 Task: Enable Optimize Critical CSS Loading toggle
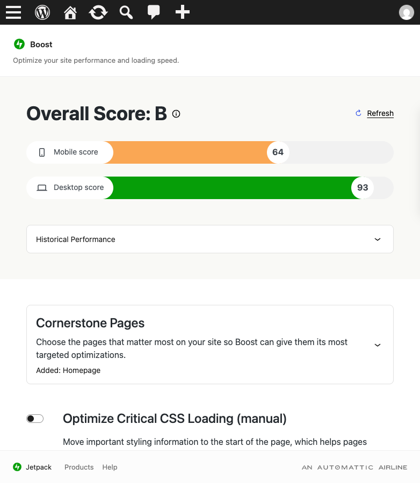[x=35, y=419]
